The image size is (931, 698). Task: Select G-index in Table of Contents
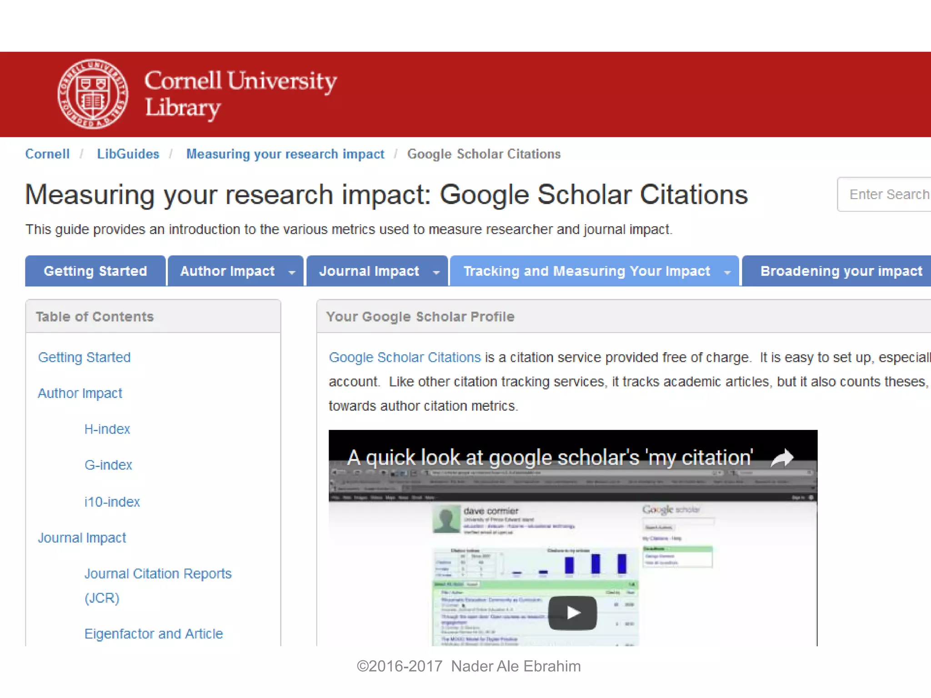pos(108,465)
